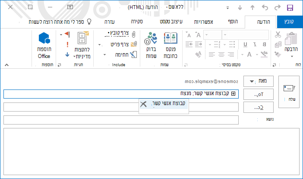
Task: Open the Tags group dialog launcher
Action: coord(59,65)
